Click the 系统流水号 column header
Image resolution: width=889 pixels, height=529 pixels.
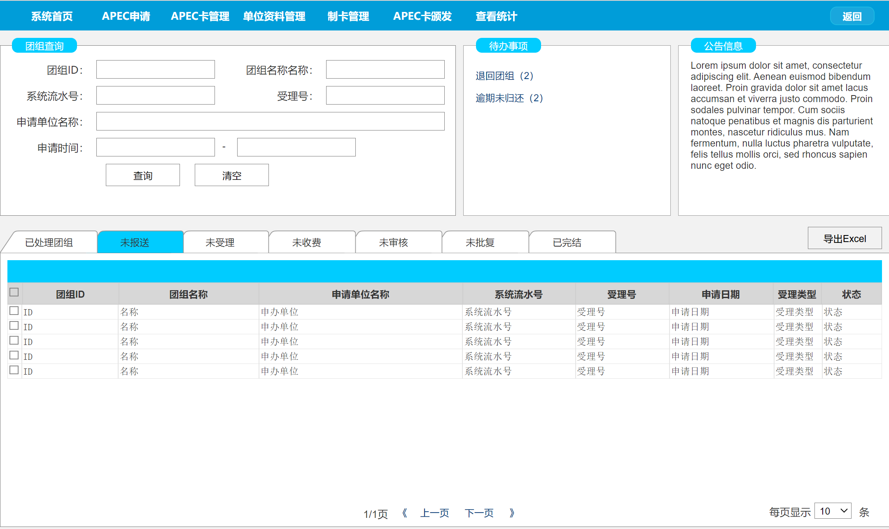pos(519,294)
